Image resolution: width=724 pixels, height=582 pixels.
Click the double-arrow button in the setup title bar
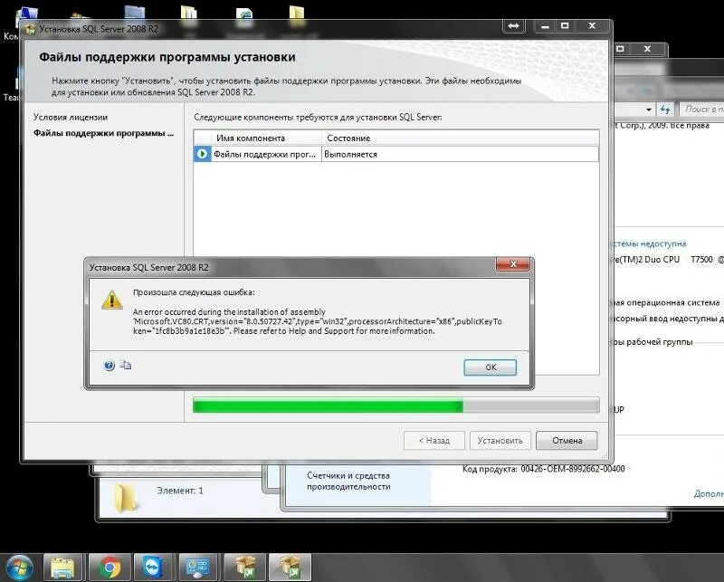[x=513, y=26]
